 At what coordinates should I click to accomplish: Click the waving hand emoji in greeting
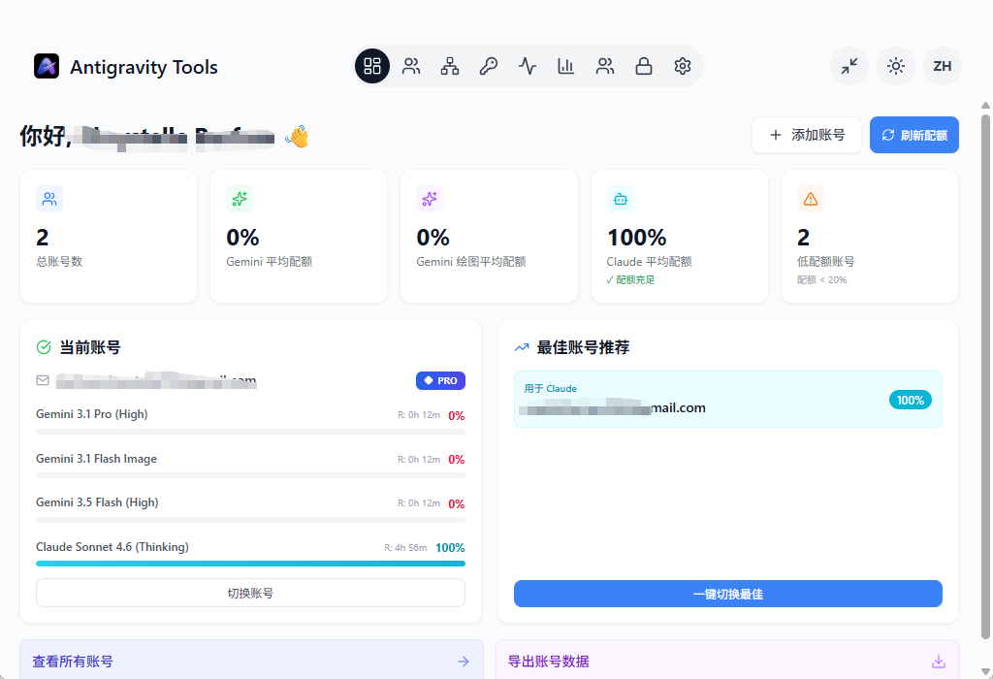[297, 136]
